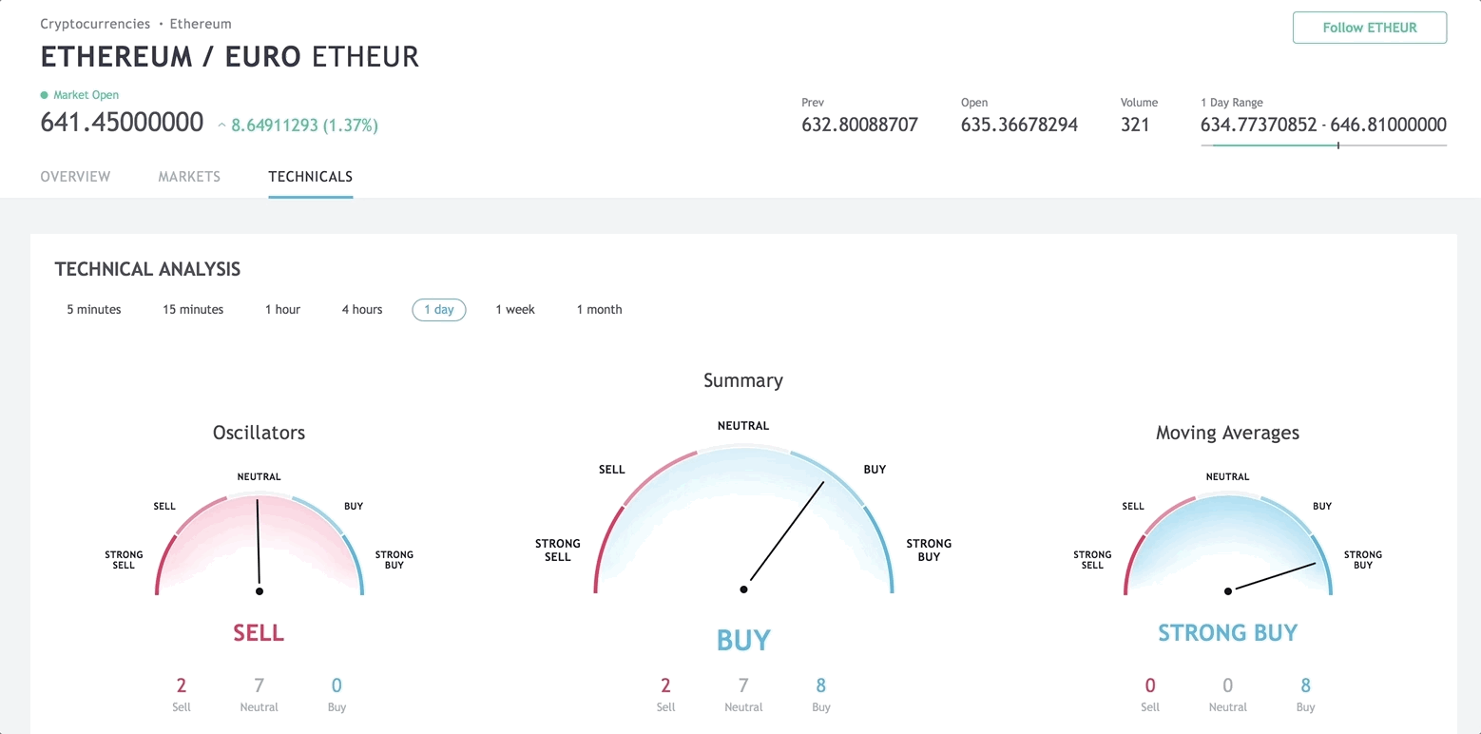Click the Prev value 632.80088707
1481x734 pixels.
click(859, 125)
